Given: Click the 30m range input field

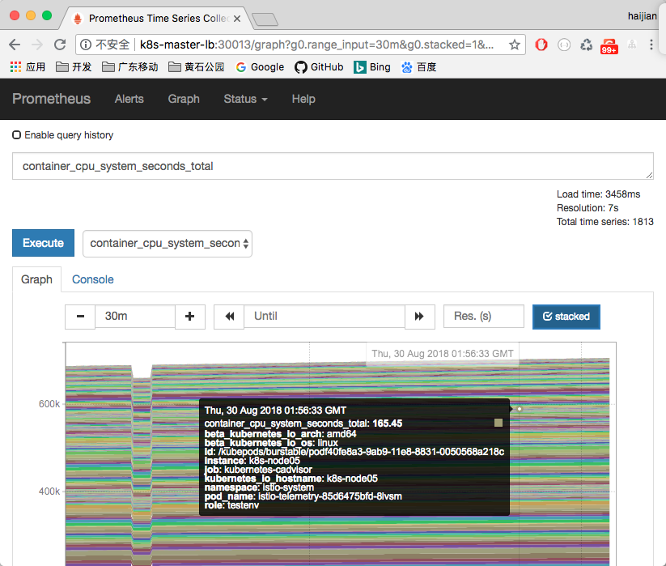Looking at the screenshot, I should 135,317.
